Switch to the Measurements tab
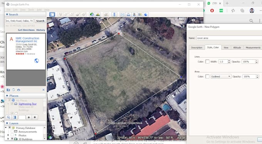The height and width of the screenshot is (144, 262). [253, 48]
